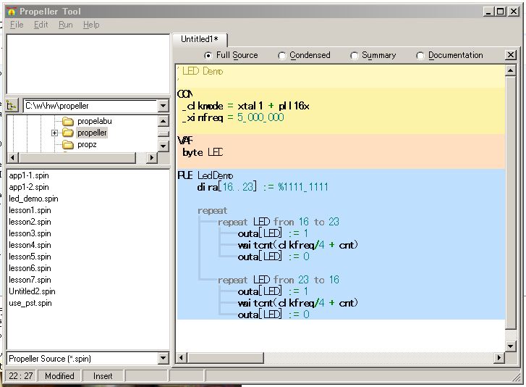Image resolution: width=526 pixels, height=387 pixels.
Task: Click the propeller folder icon in tree
Action: click(68, 133)
